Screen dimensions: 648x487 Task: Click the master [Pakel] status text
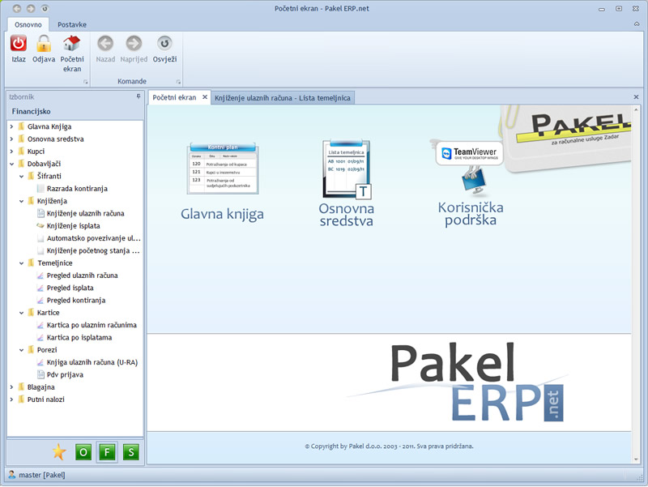tap(42, 475)
